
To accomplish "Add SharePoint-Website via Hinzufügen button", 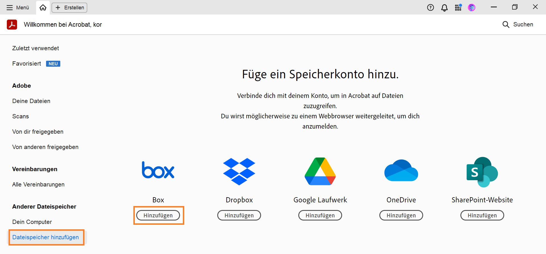I will tap(482, 215).
